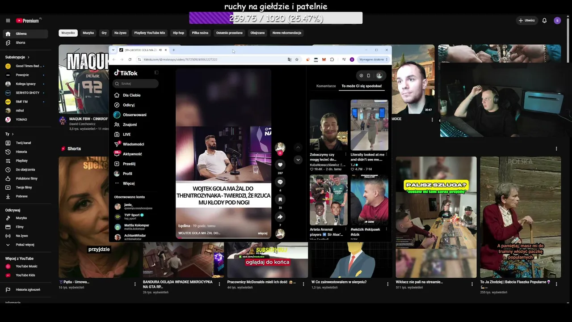Open the YouTube account avatar menu
The width and height of the screenshot is (572, 322).
(x=557, y=21)
